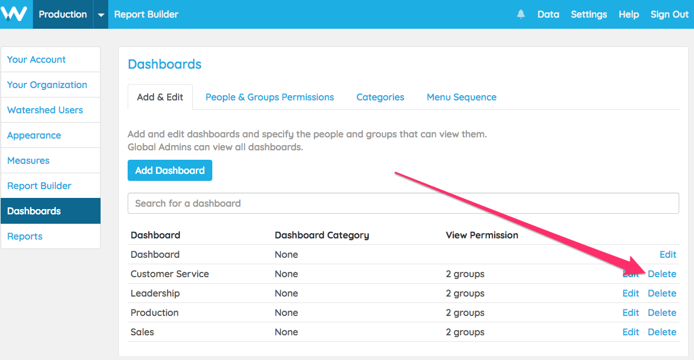This screenshot has width=694, height=360.
Task: Go to Data in top navigation
Action: [548, 15]
